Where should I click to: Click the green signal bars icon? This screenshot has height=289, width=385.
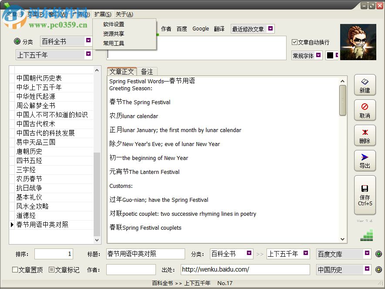pos(367,235)
